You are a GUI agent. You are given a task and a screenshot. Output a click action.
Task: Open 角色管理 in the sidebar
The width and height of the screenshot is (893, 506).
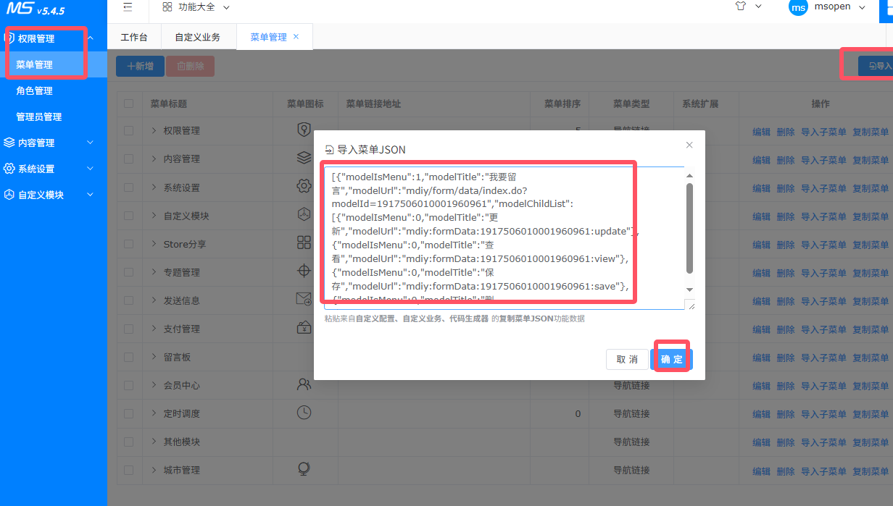click(34, 90)
